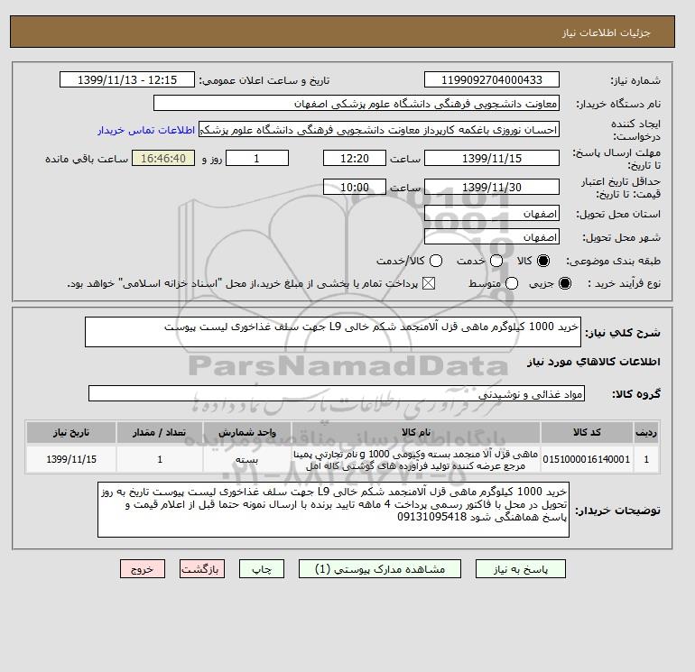Click the پاسخ به نیاز button

[x=521, y=569]
